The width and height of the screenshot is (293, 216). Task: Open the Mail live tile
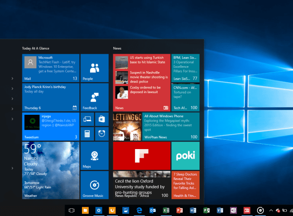(50, 68)
